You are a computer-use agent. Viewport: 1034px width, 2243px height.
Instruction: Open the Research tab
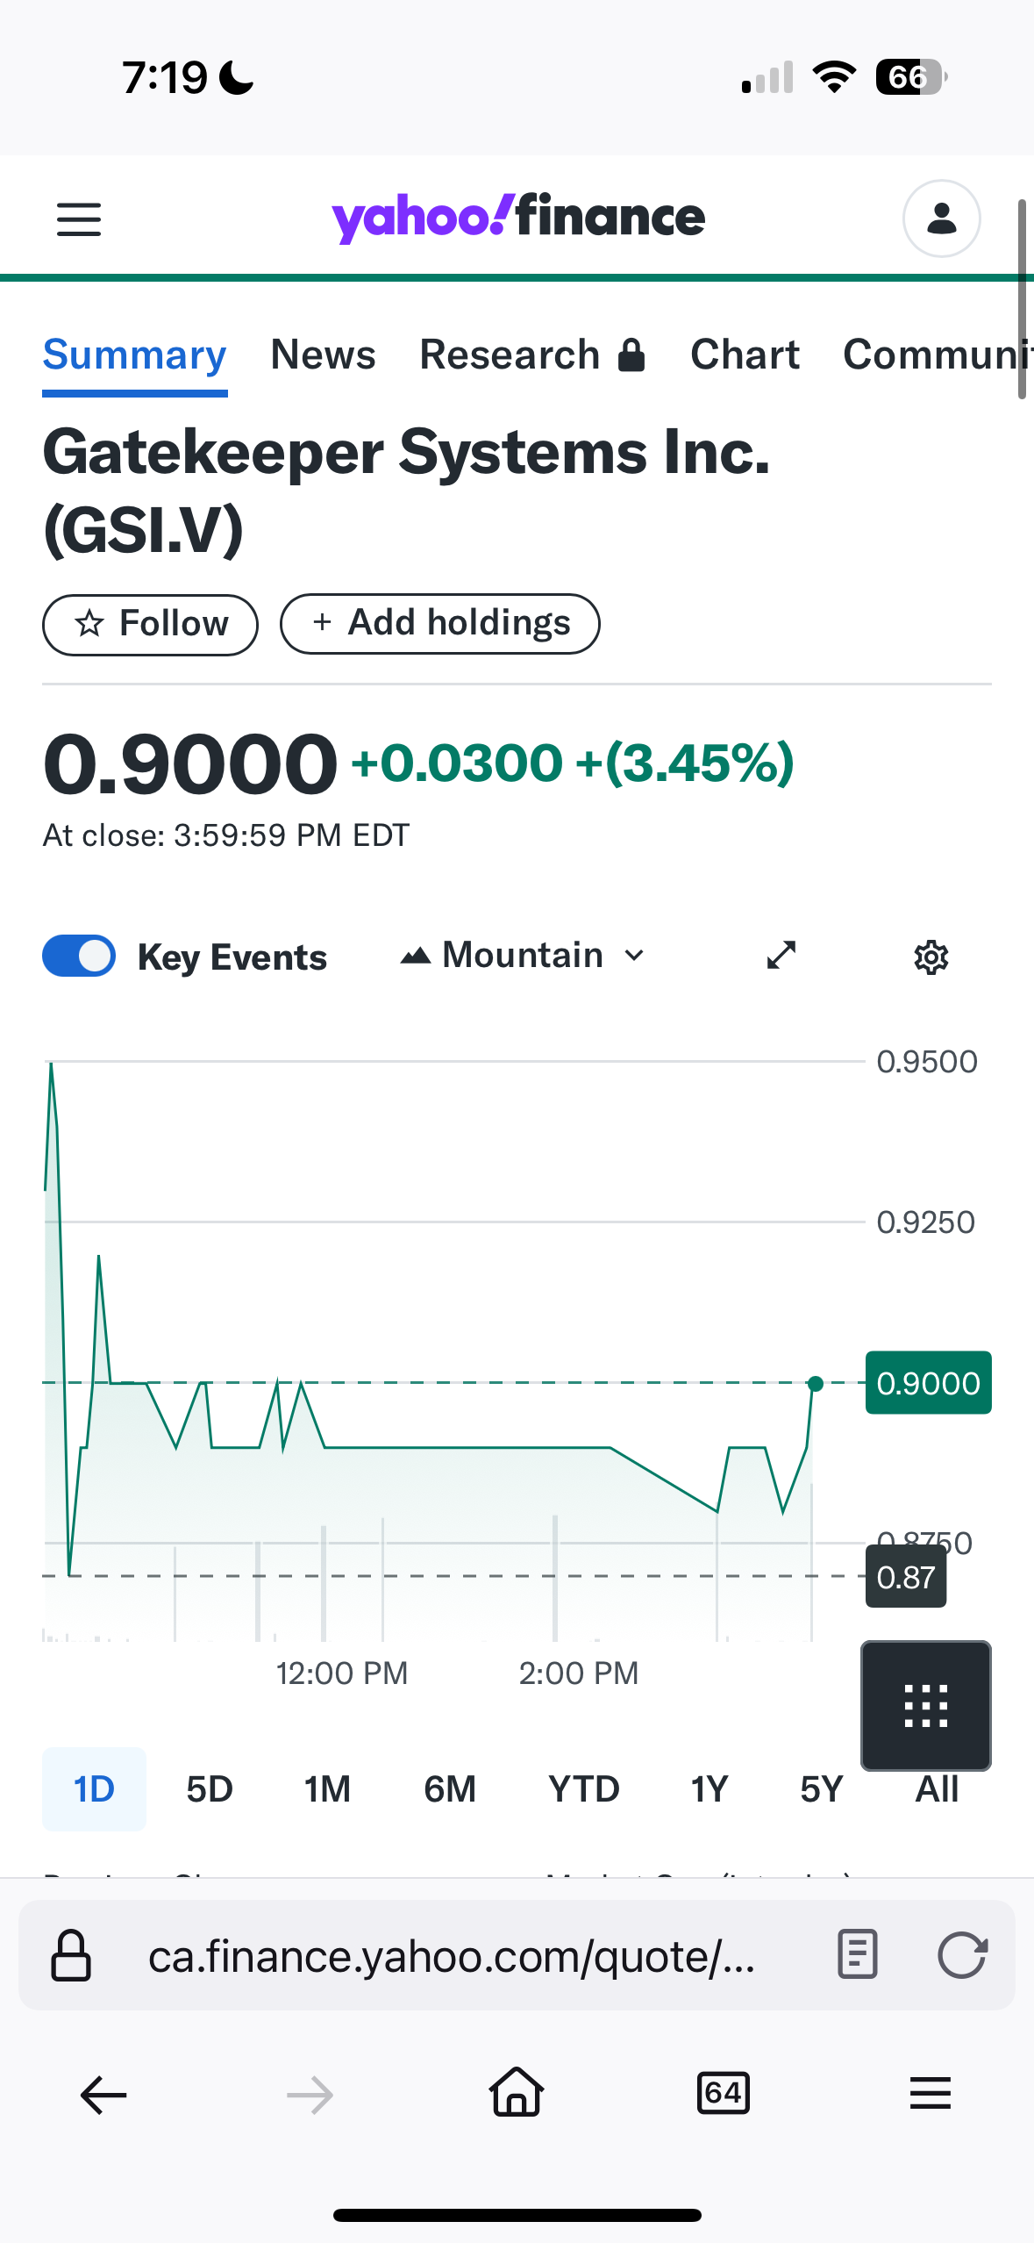click(x=532, y=355)
